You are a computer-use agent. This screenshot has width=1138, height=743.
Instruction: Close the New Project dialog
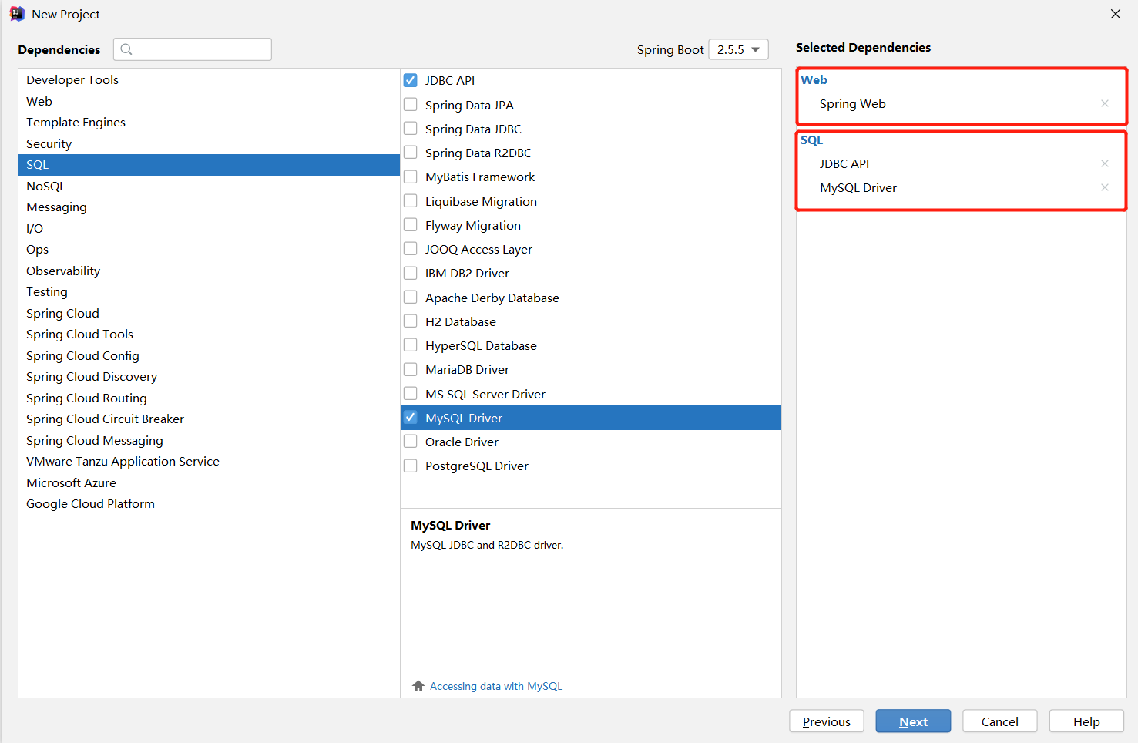pyautogui.click(x=1115, y=14)
